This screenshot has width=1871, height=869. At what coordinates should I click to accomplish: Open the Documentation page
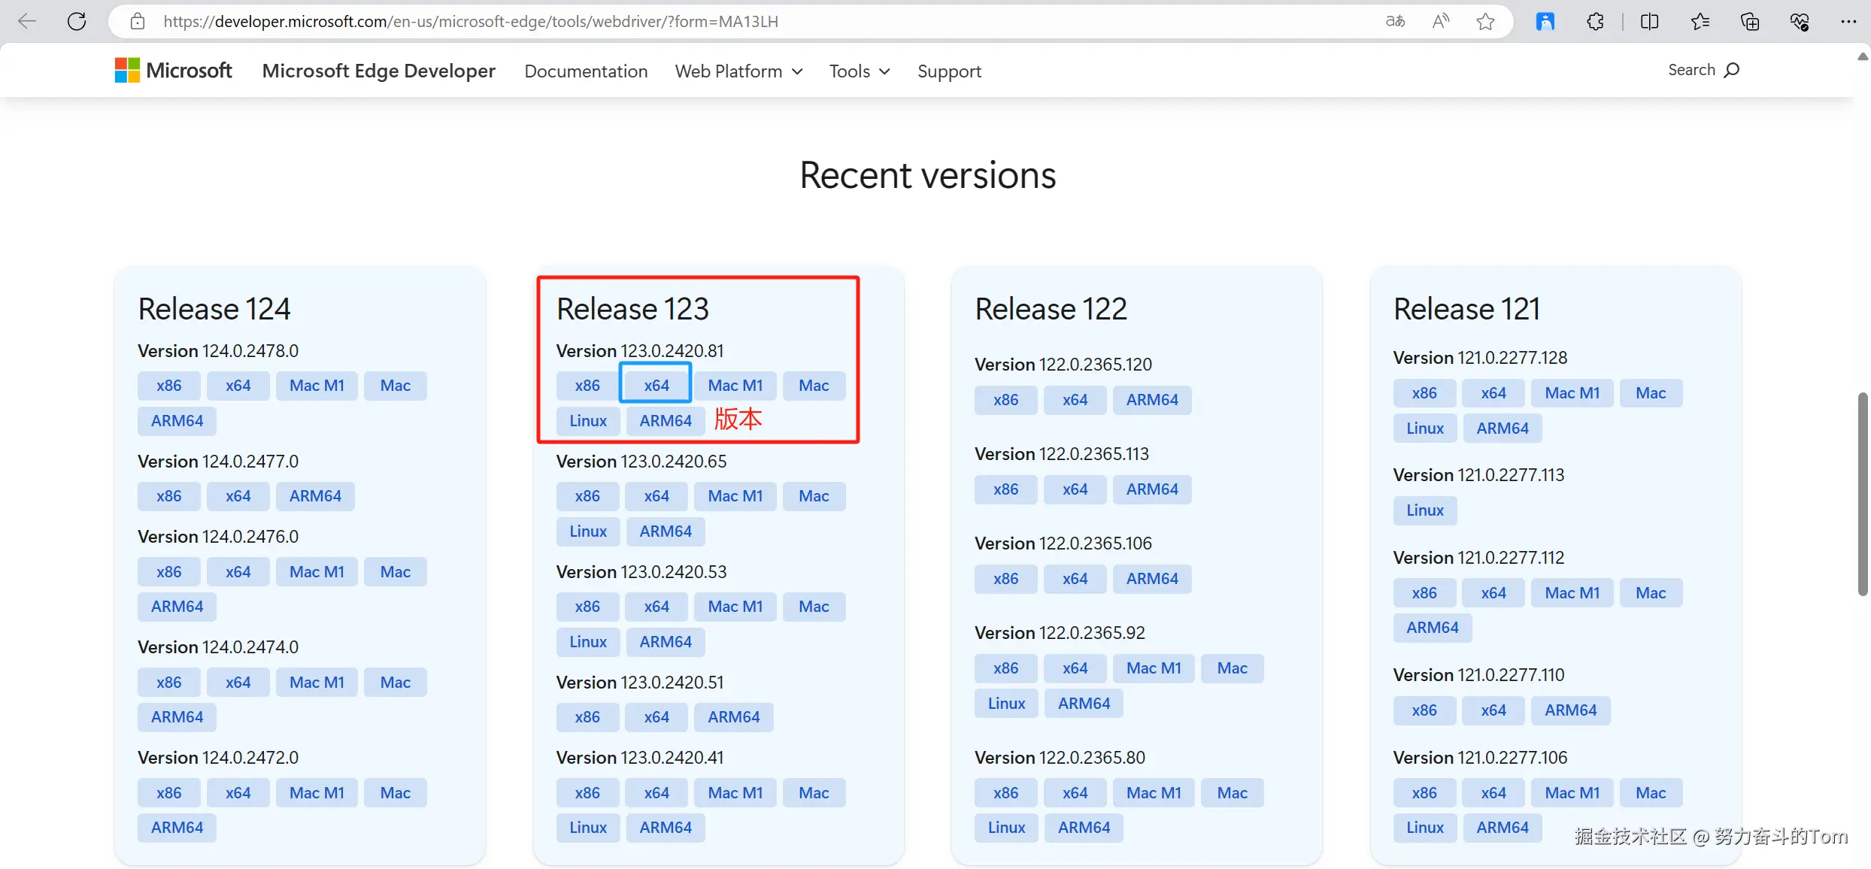(586, 71)
